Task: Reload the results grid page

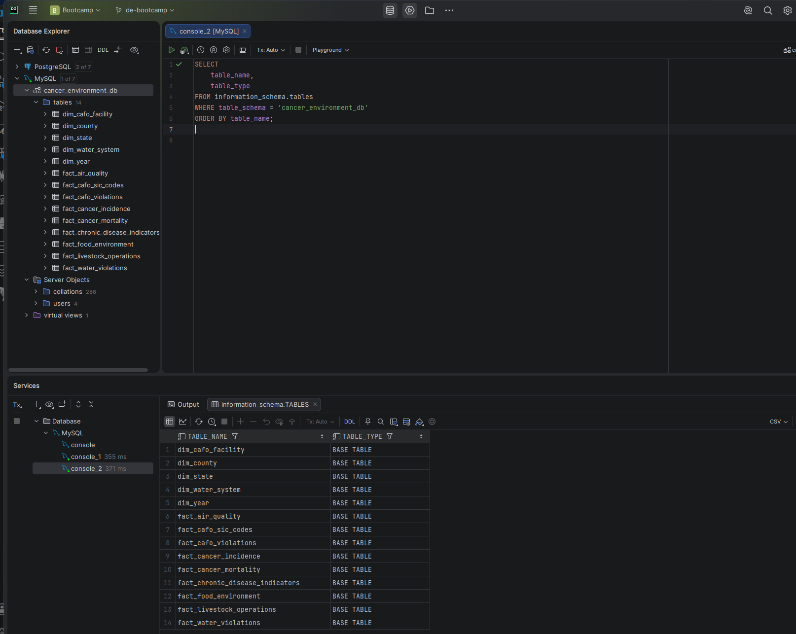Action: tap(199, 422)
